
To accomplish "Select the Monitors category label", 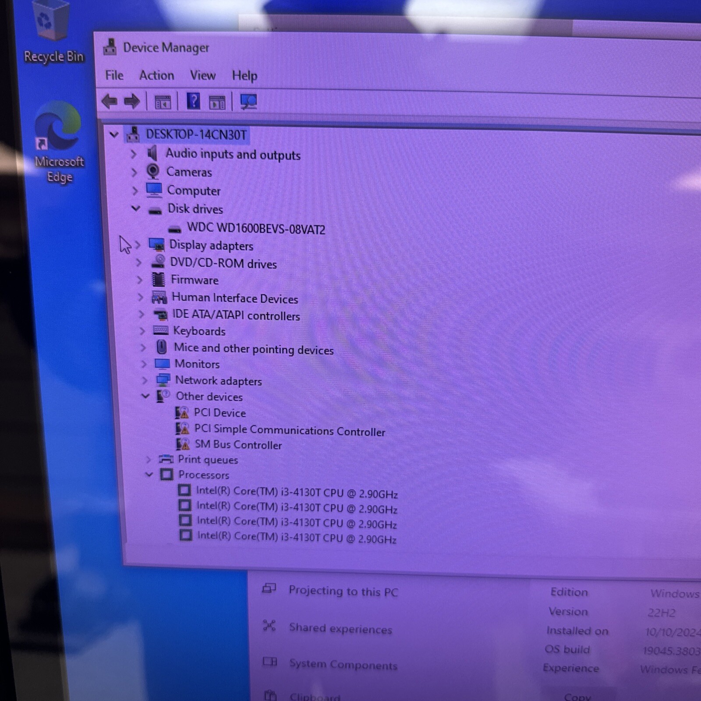I will coord(197,364).
